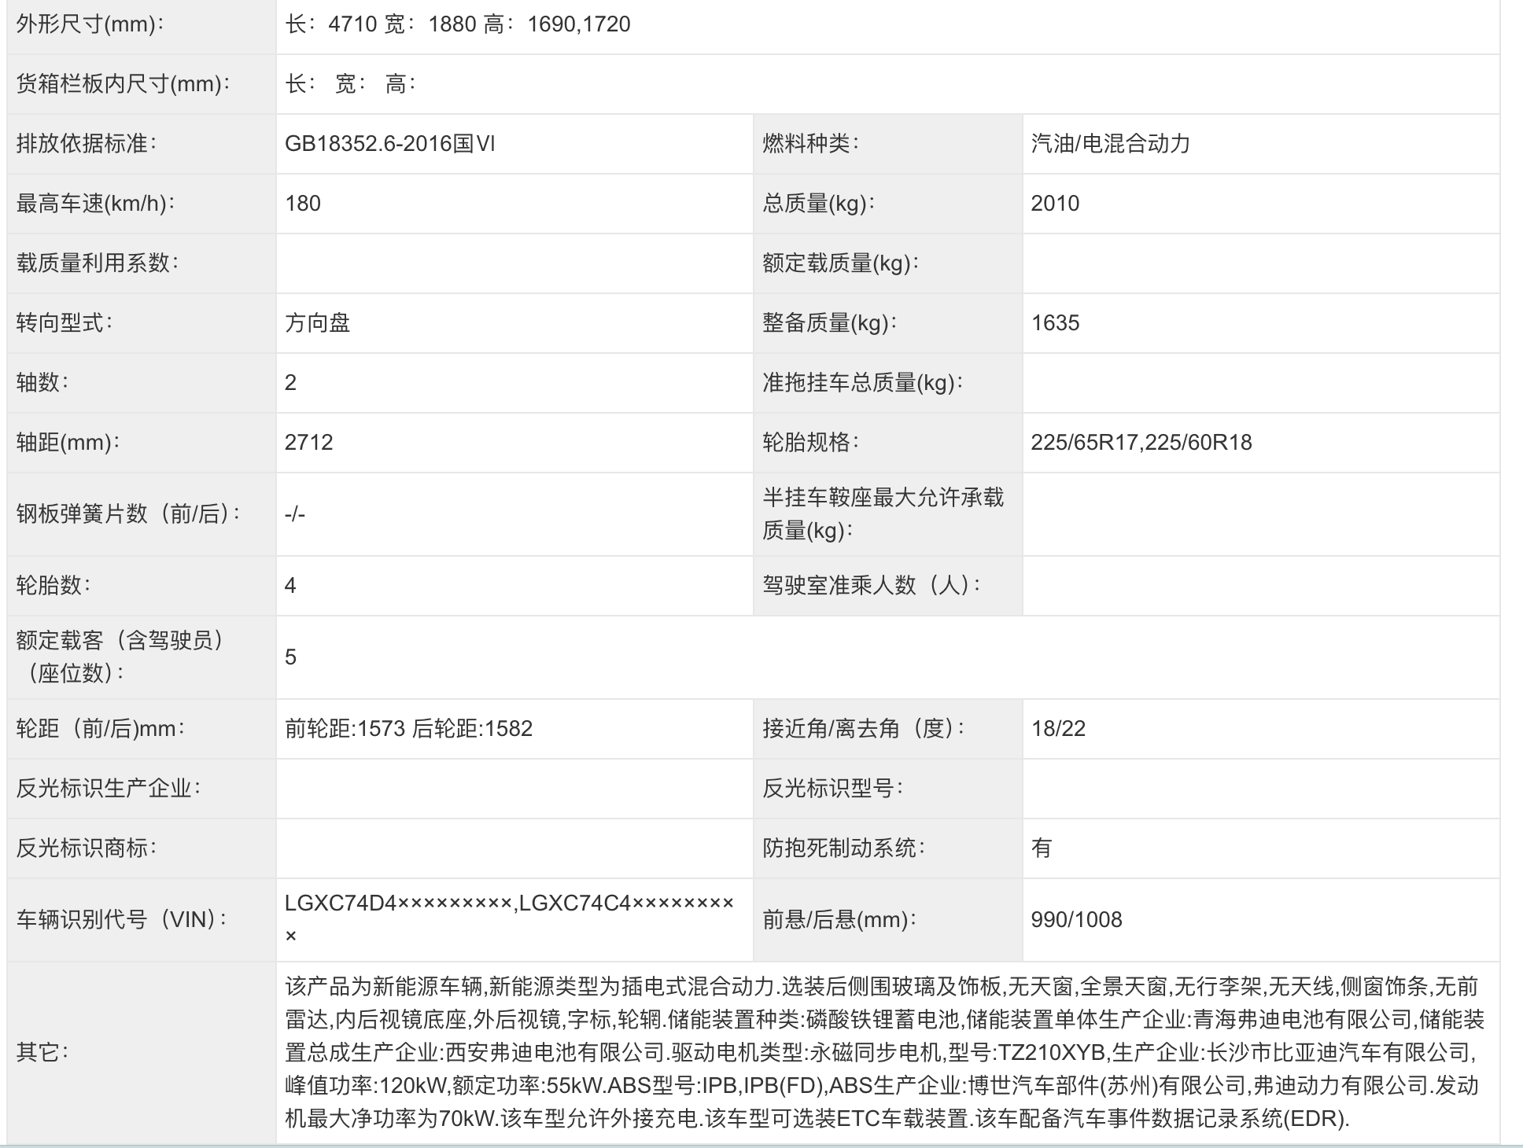This screenshot has width=1523, height=1148.
Task: Click the 轴距(mm) label
Action: tap(68, 443)
